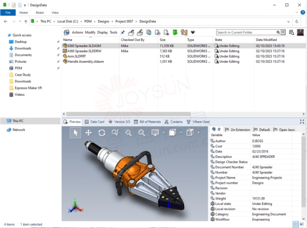Click the Zoom to Fit tool in preview
Viewport: 307px width, 228px height.
pyautogui.click(x=141, y=133)
